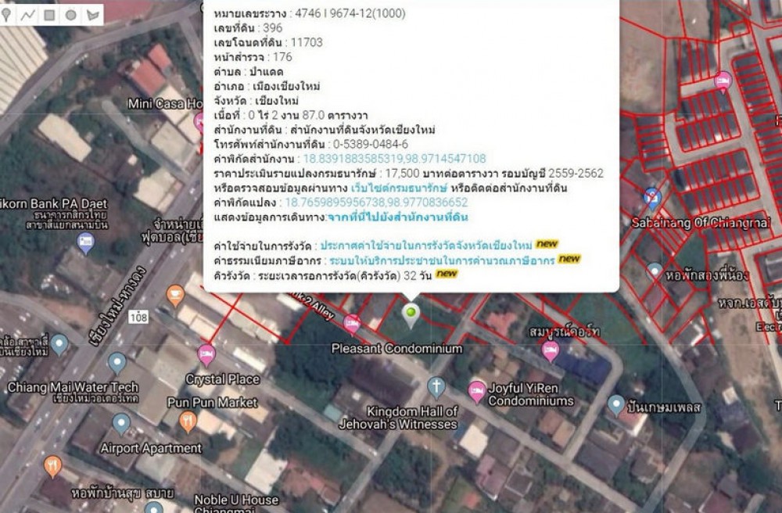This screenshot has width=782, height=513.
Task: Click the Crystal Place hotel marker
Action: click(x=206, y=354)
